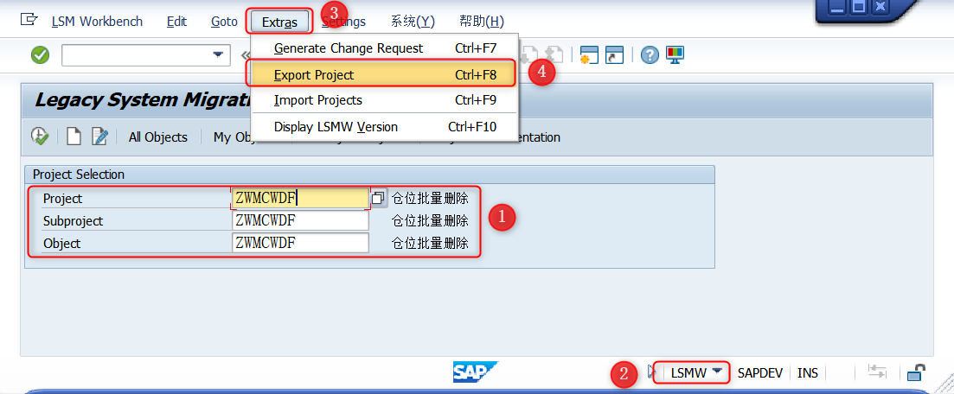Open the 系统(Y) menu
The image size is (954, 394).
413,22
